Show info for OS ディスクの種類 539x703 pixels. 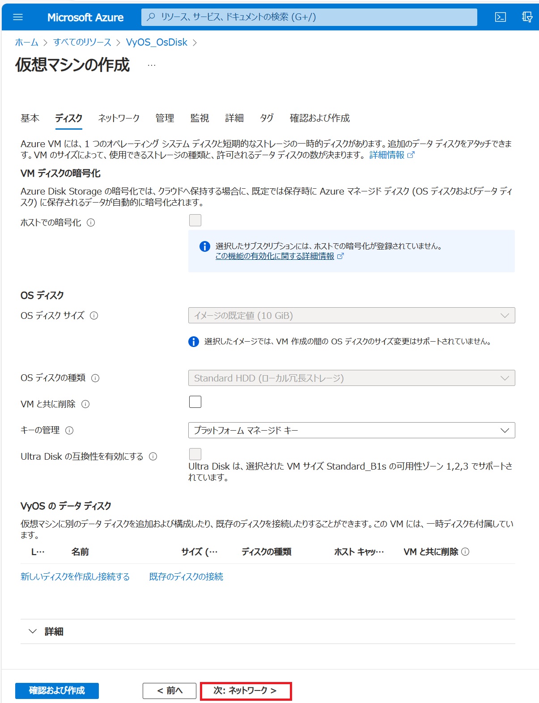pos(95,378)
